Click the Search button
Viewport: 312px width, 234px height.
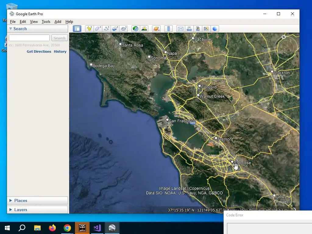point(59,38)
